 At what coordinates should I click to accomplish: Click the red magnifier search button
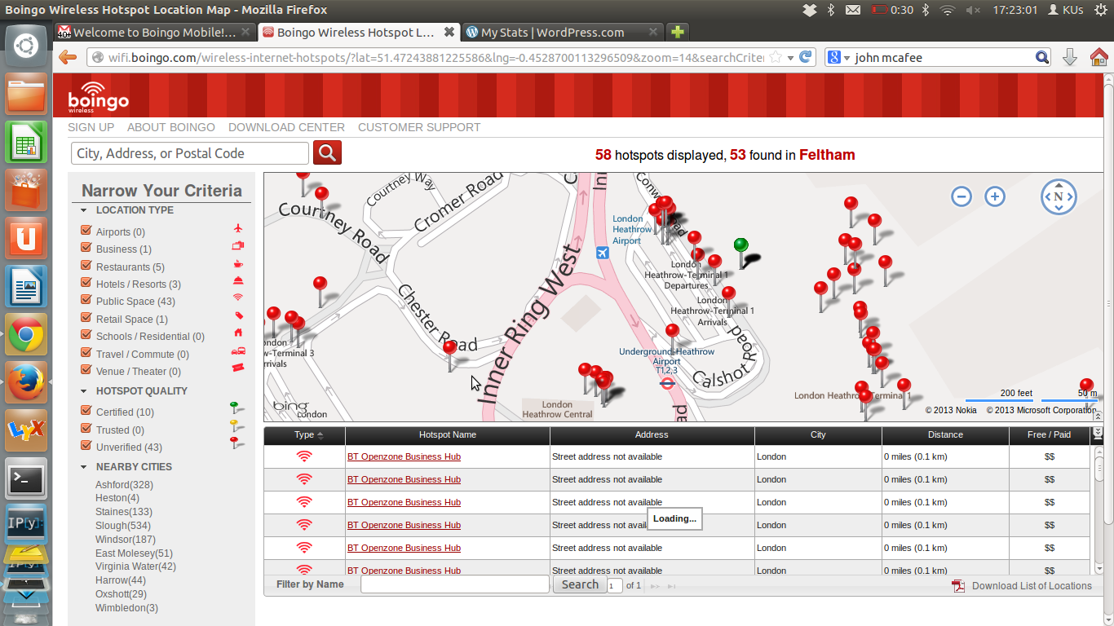[327, 153]
